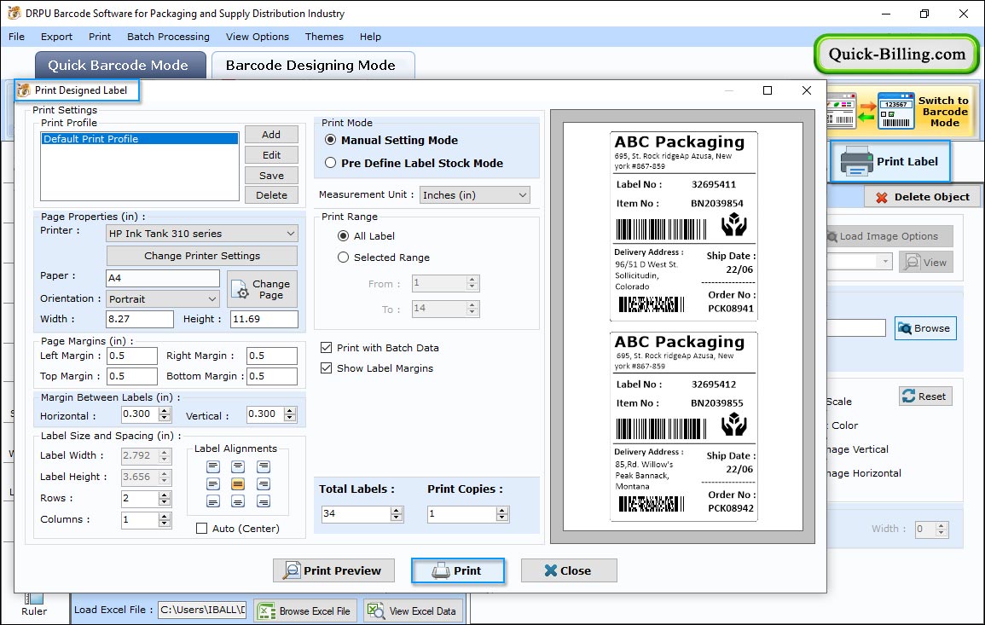Select top-left label alignment icon
This screenshot has height=625, width=985.
click(x=213, y=466)
